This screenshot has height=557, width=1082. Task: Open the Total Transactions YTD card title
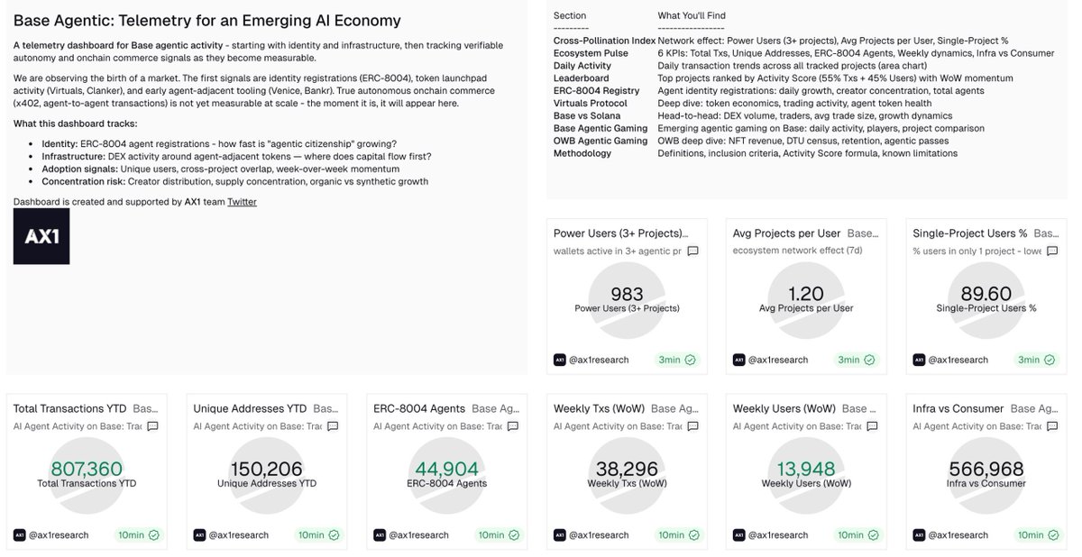70,408
